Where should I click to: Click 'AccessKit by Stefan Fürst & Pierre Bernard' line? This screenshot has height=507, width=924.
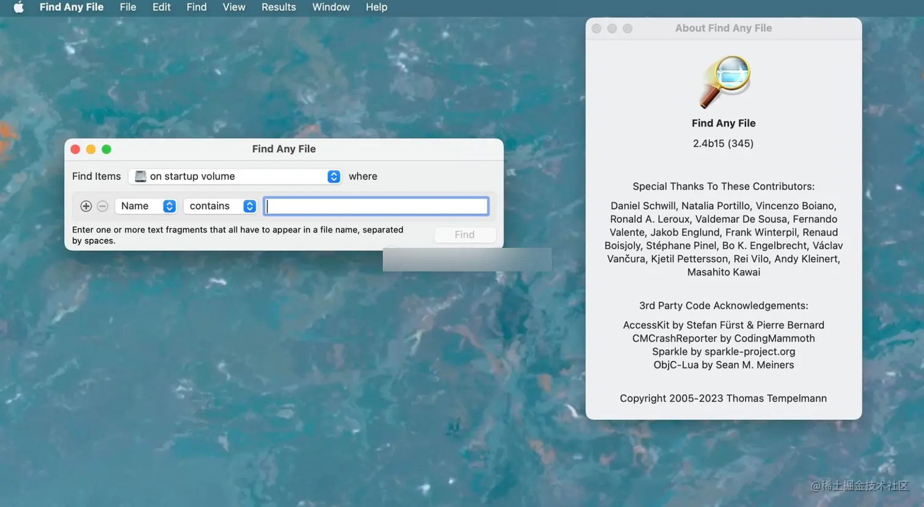pos(724,325)
